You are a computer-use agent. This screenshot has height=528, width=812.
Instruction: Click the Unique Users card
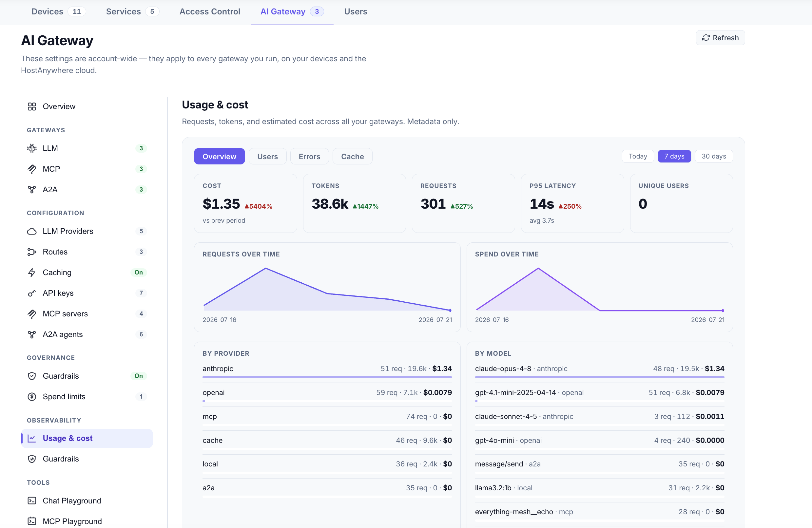[681, 203]
